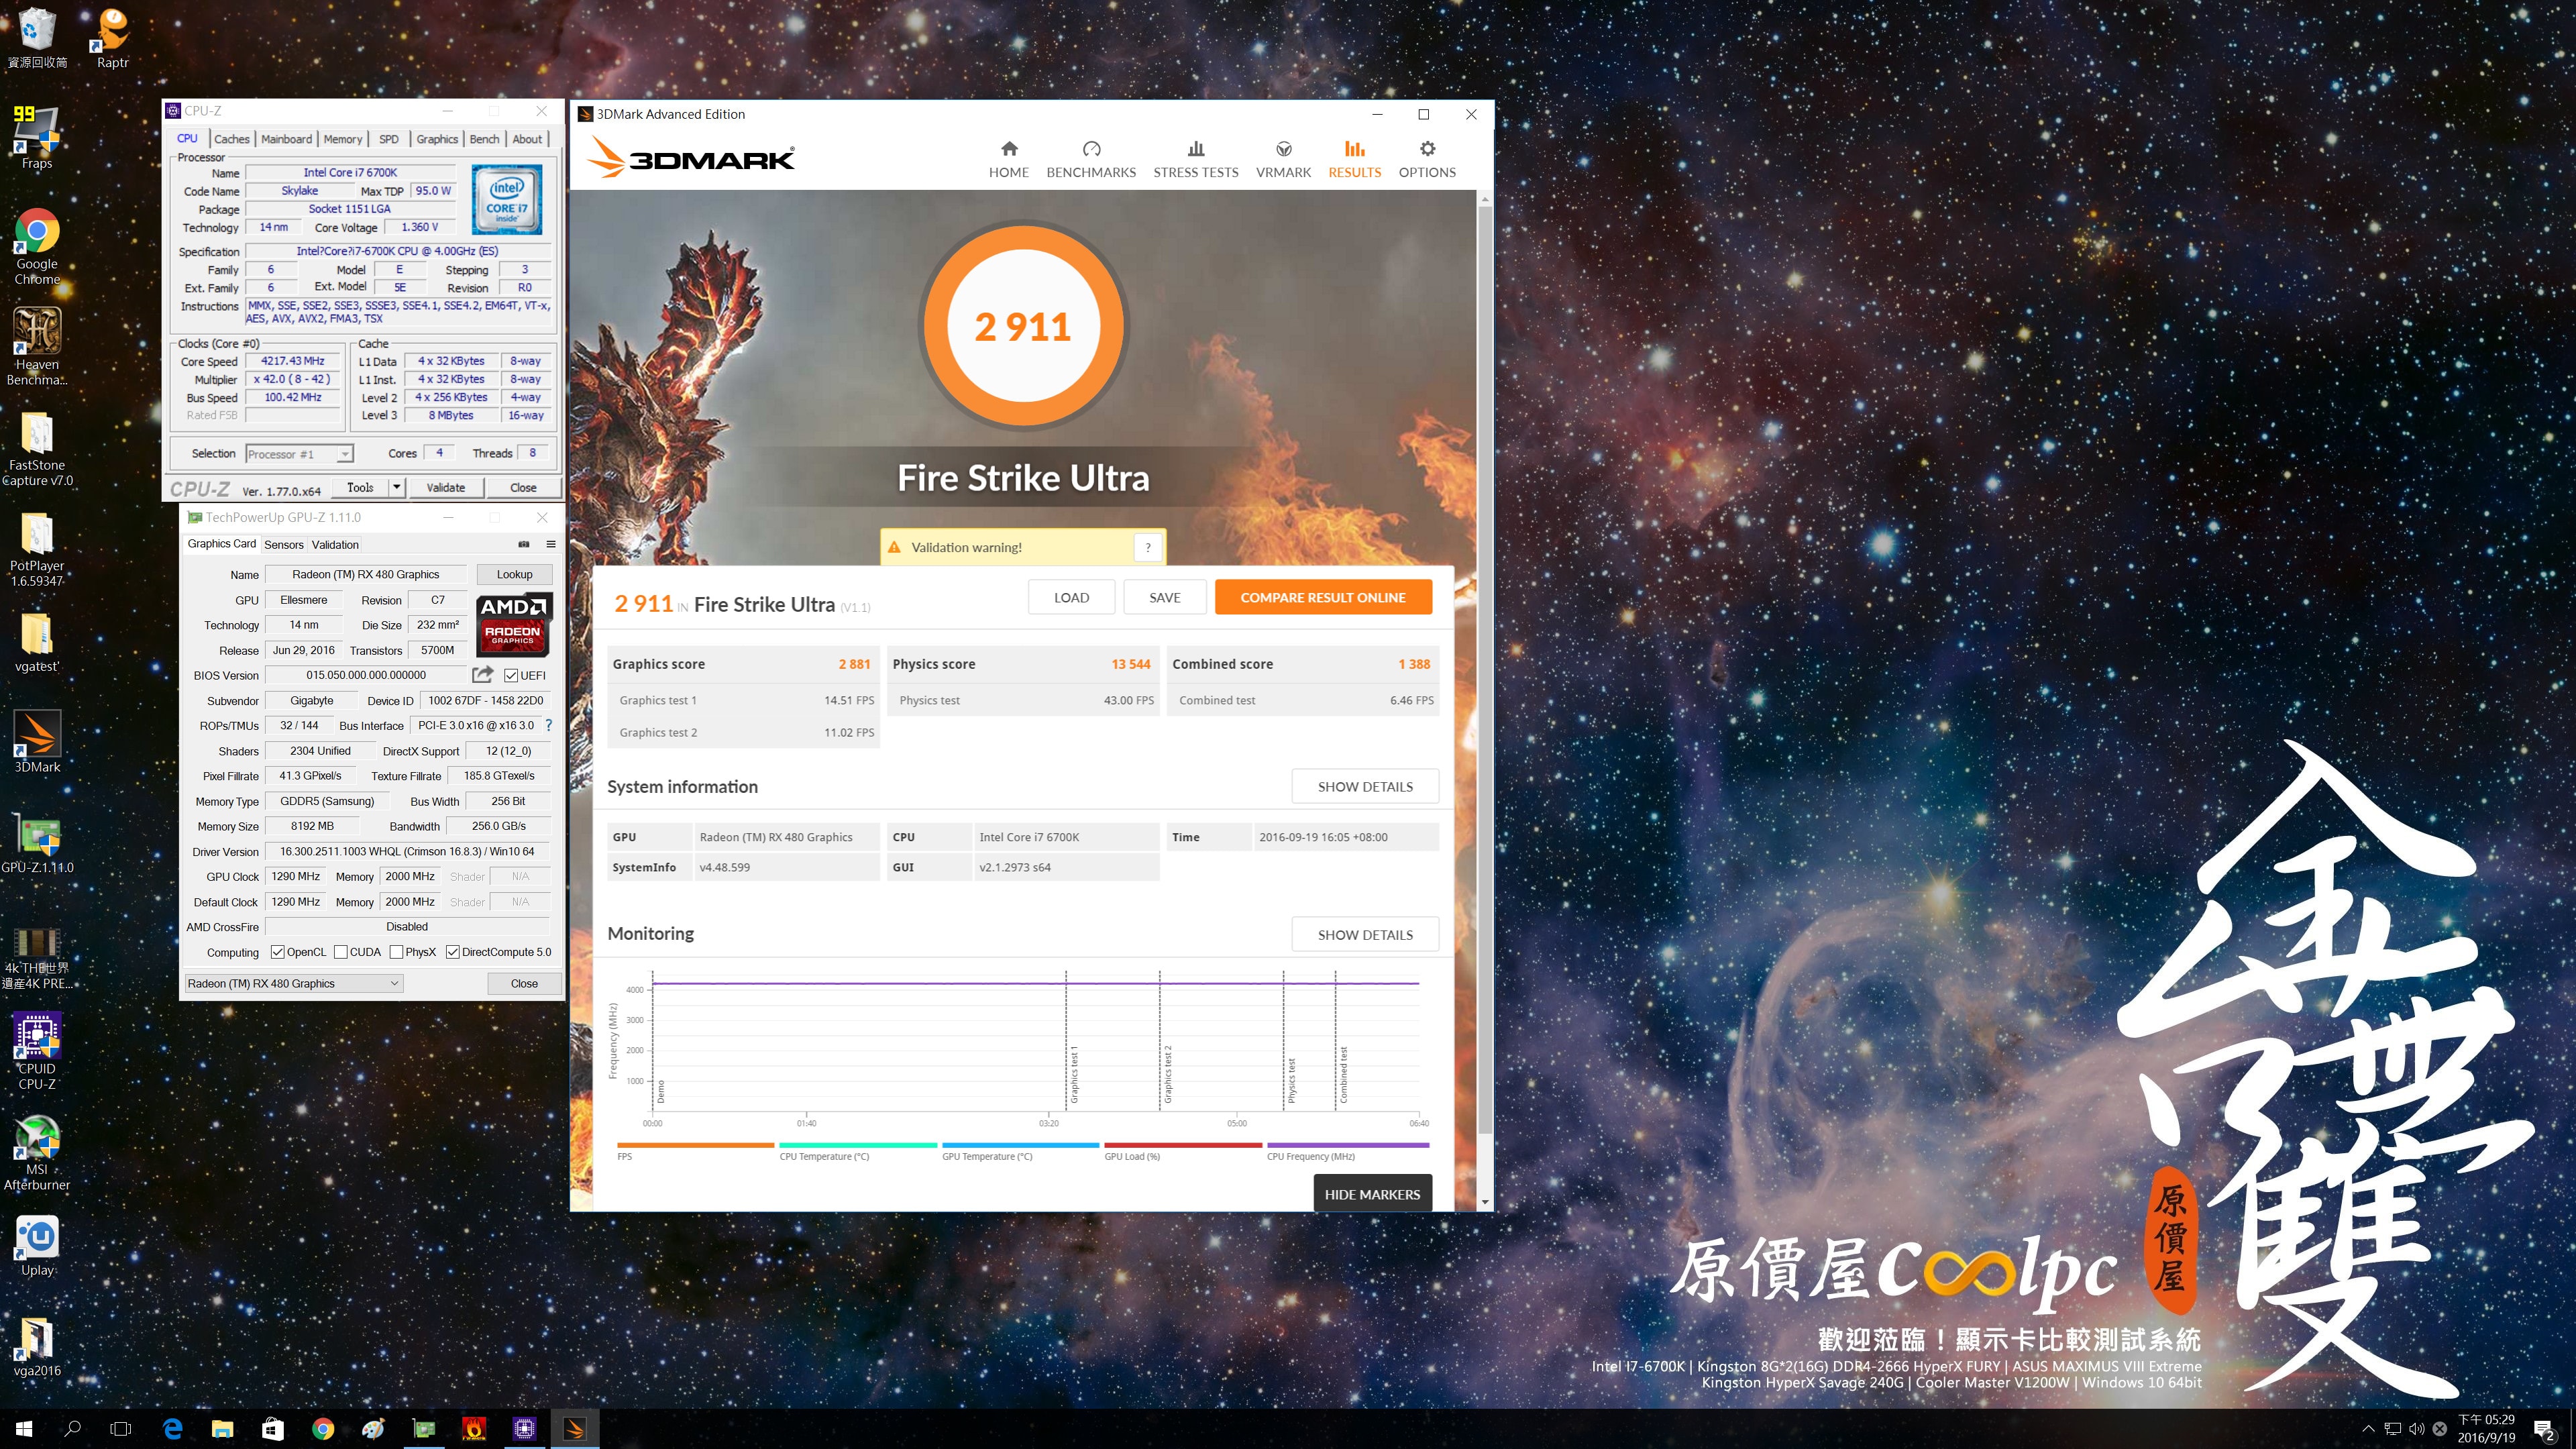Click COMPARE RESULT ONLINE
Image resolution: width=2576 pixels, height=1449 pixels.
click(1323, 597)
